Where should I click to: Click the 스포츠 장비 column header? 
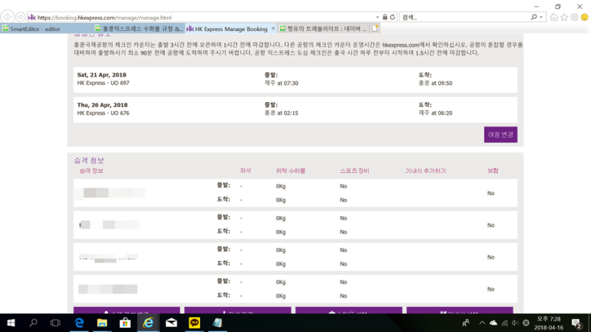click(355, 171)
